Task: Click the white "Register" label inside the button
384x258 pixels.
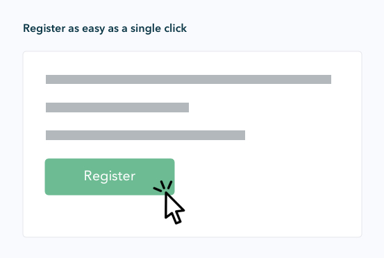Action: pyautogui.click(x=110, y=176)
